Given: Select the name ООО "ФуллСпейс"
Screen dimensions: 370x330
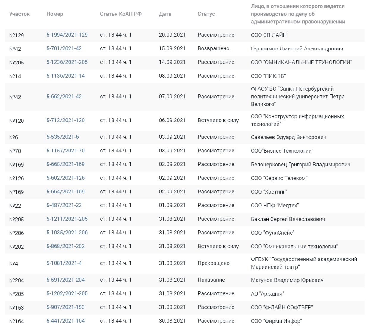Looking at the screenshot, I should click(x=272, y=233).
